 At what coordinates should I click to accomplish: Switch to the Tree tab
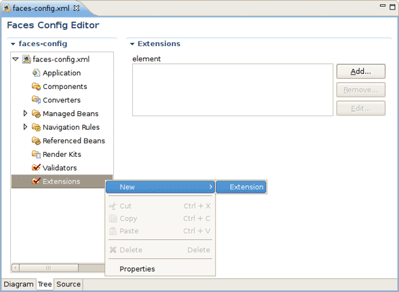45,284
